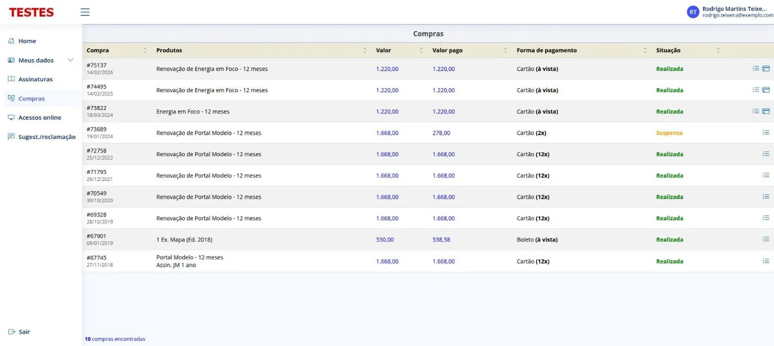Sort table by Forma de pagamento column
Screen dimensions: 774x346
(645, 50)
